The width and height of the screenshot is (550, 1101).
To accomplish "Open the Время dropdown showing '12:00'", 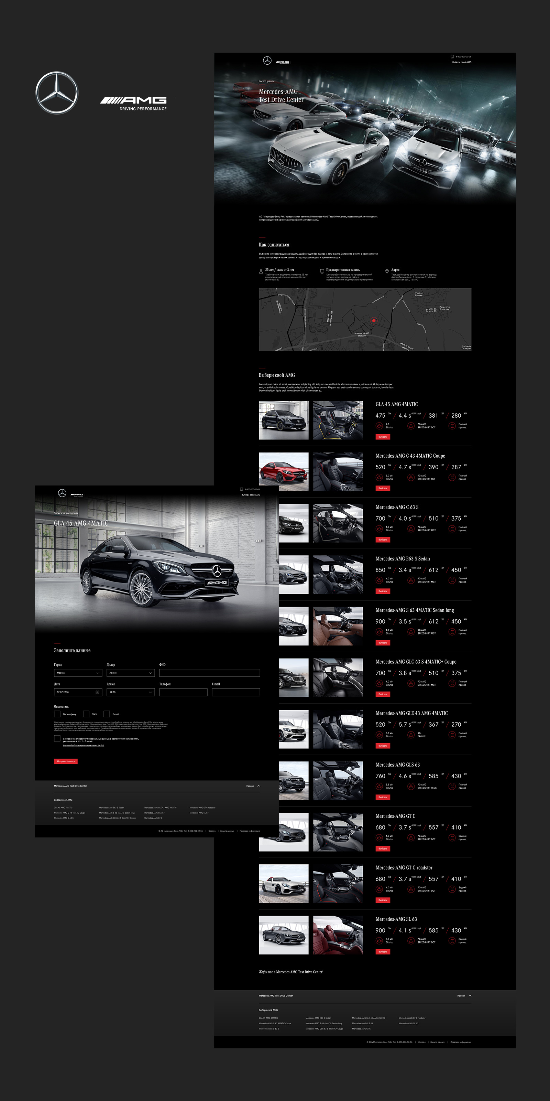I will tap(131, 692).
